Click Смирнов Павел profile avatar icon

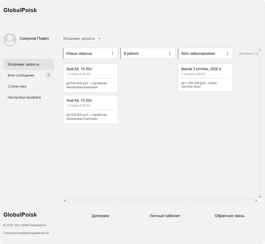(x=10, y=40)
